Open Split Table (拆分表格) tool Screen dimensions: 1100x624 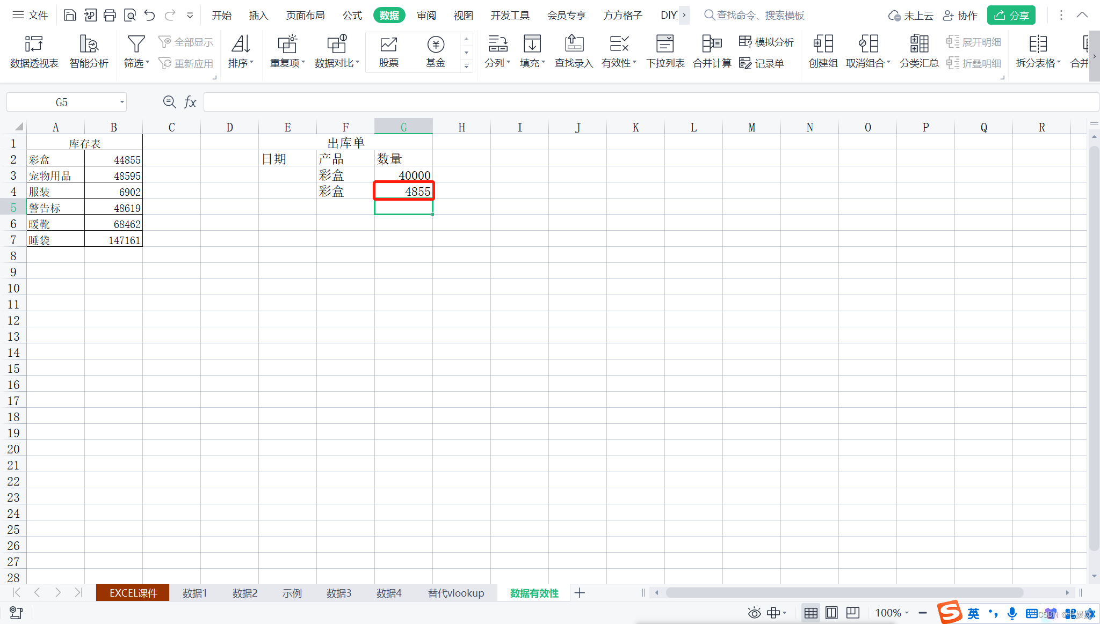(1038, 52)
